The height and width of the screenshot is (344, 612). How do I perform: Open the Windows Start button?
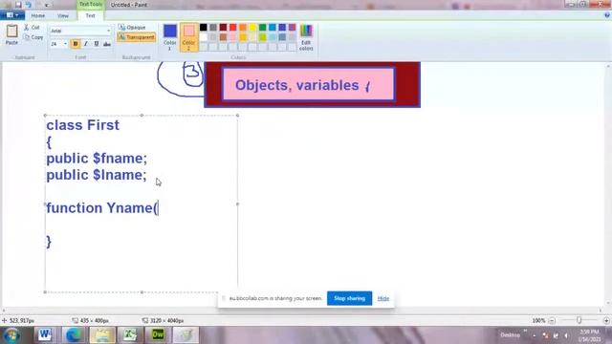point(12,335)
